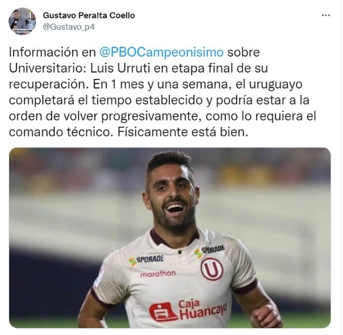This screenshot has width=343, height=335.
Task: Click the Universitario U crest on the jersey
Action: [212, 269]
